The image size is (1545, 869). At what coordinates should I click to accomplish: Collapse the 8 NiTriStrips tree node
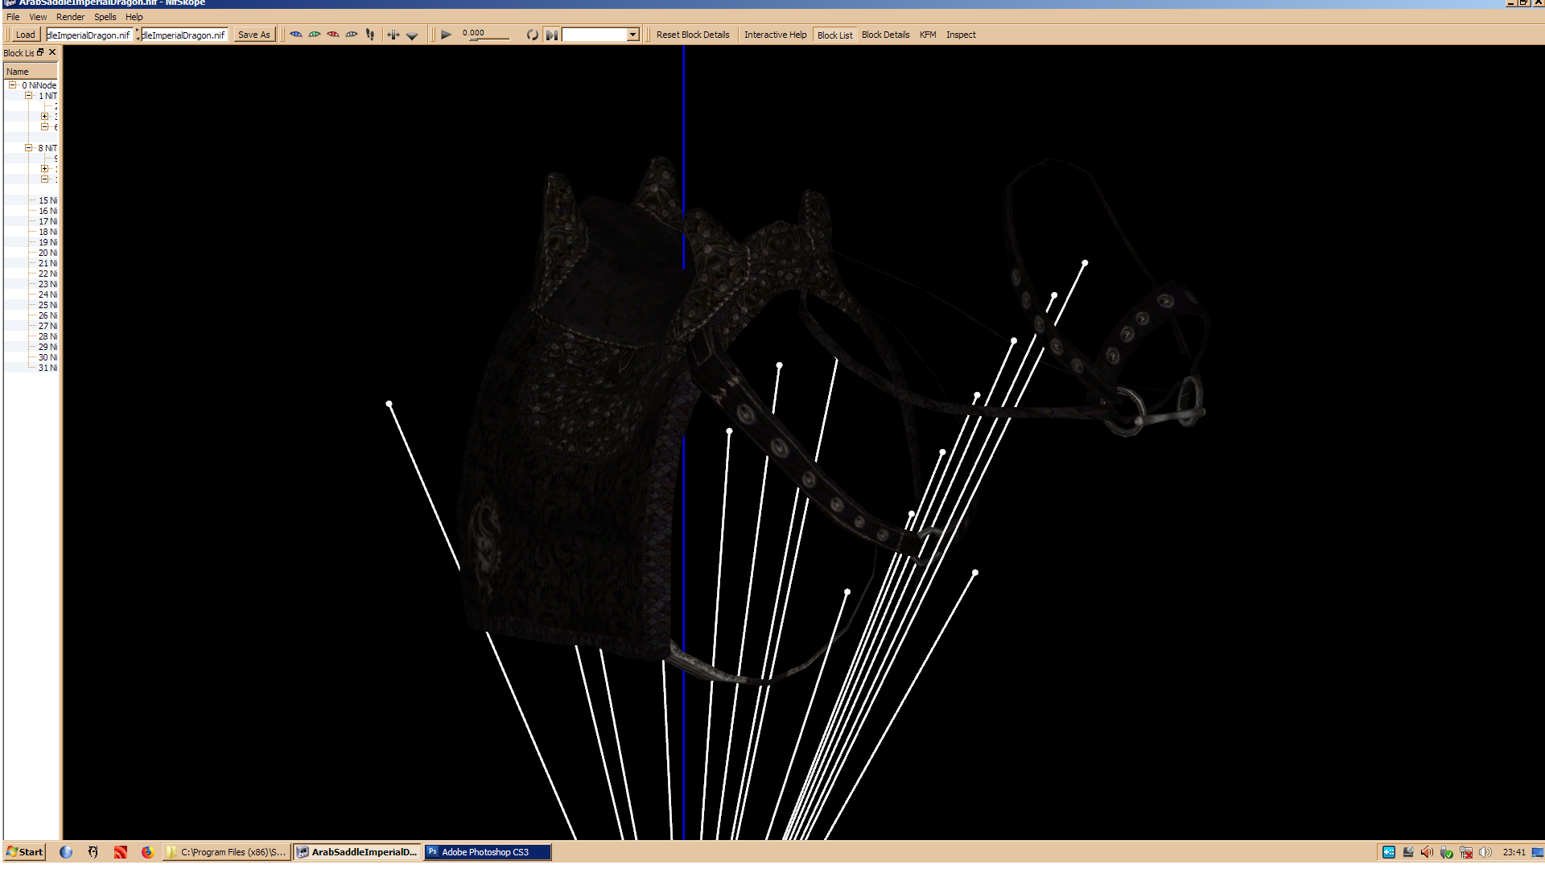[x=29, y=148]
